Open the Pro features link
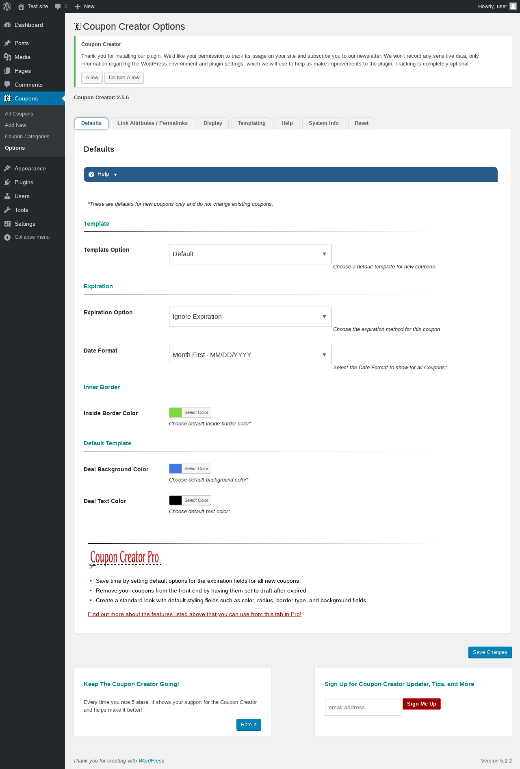The image size is (520, 769). pyautogui.click(x=195, y=614)
